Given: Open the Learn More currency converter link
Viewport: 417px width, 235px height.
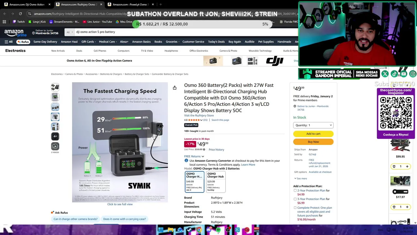Looking at the screenshot, I should (x=248, y=164).
